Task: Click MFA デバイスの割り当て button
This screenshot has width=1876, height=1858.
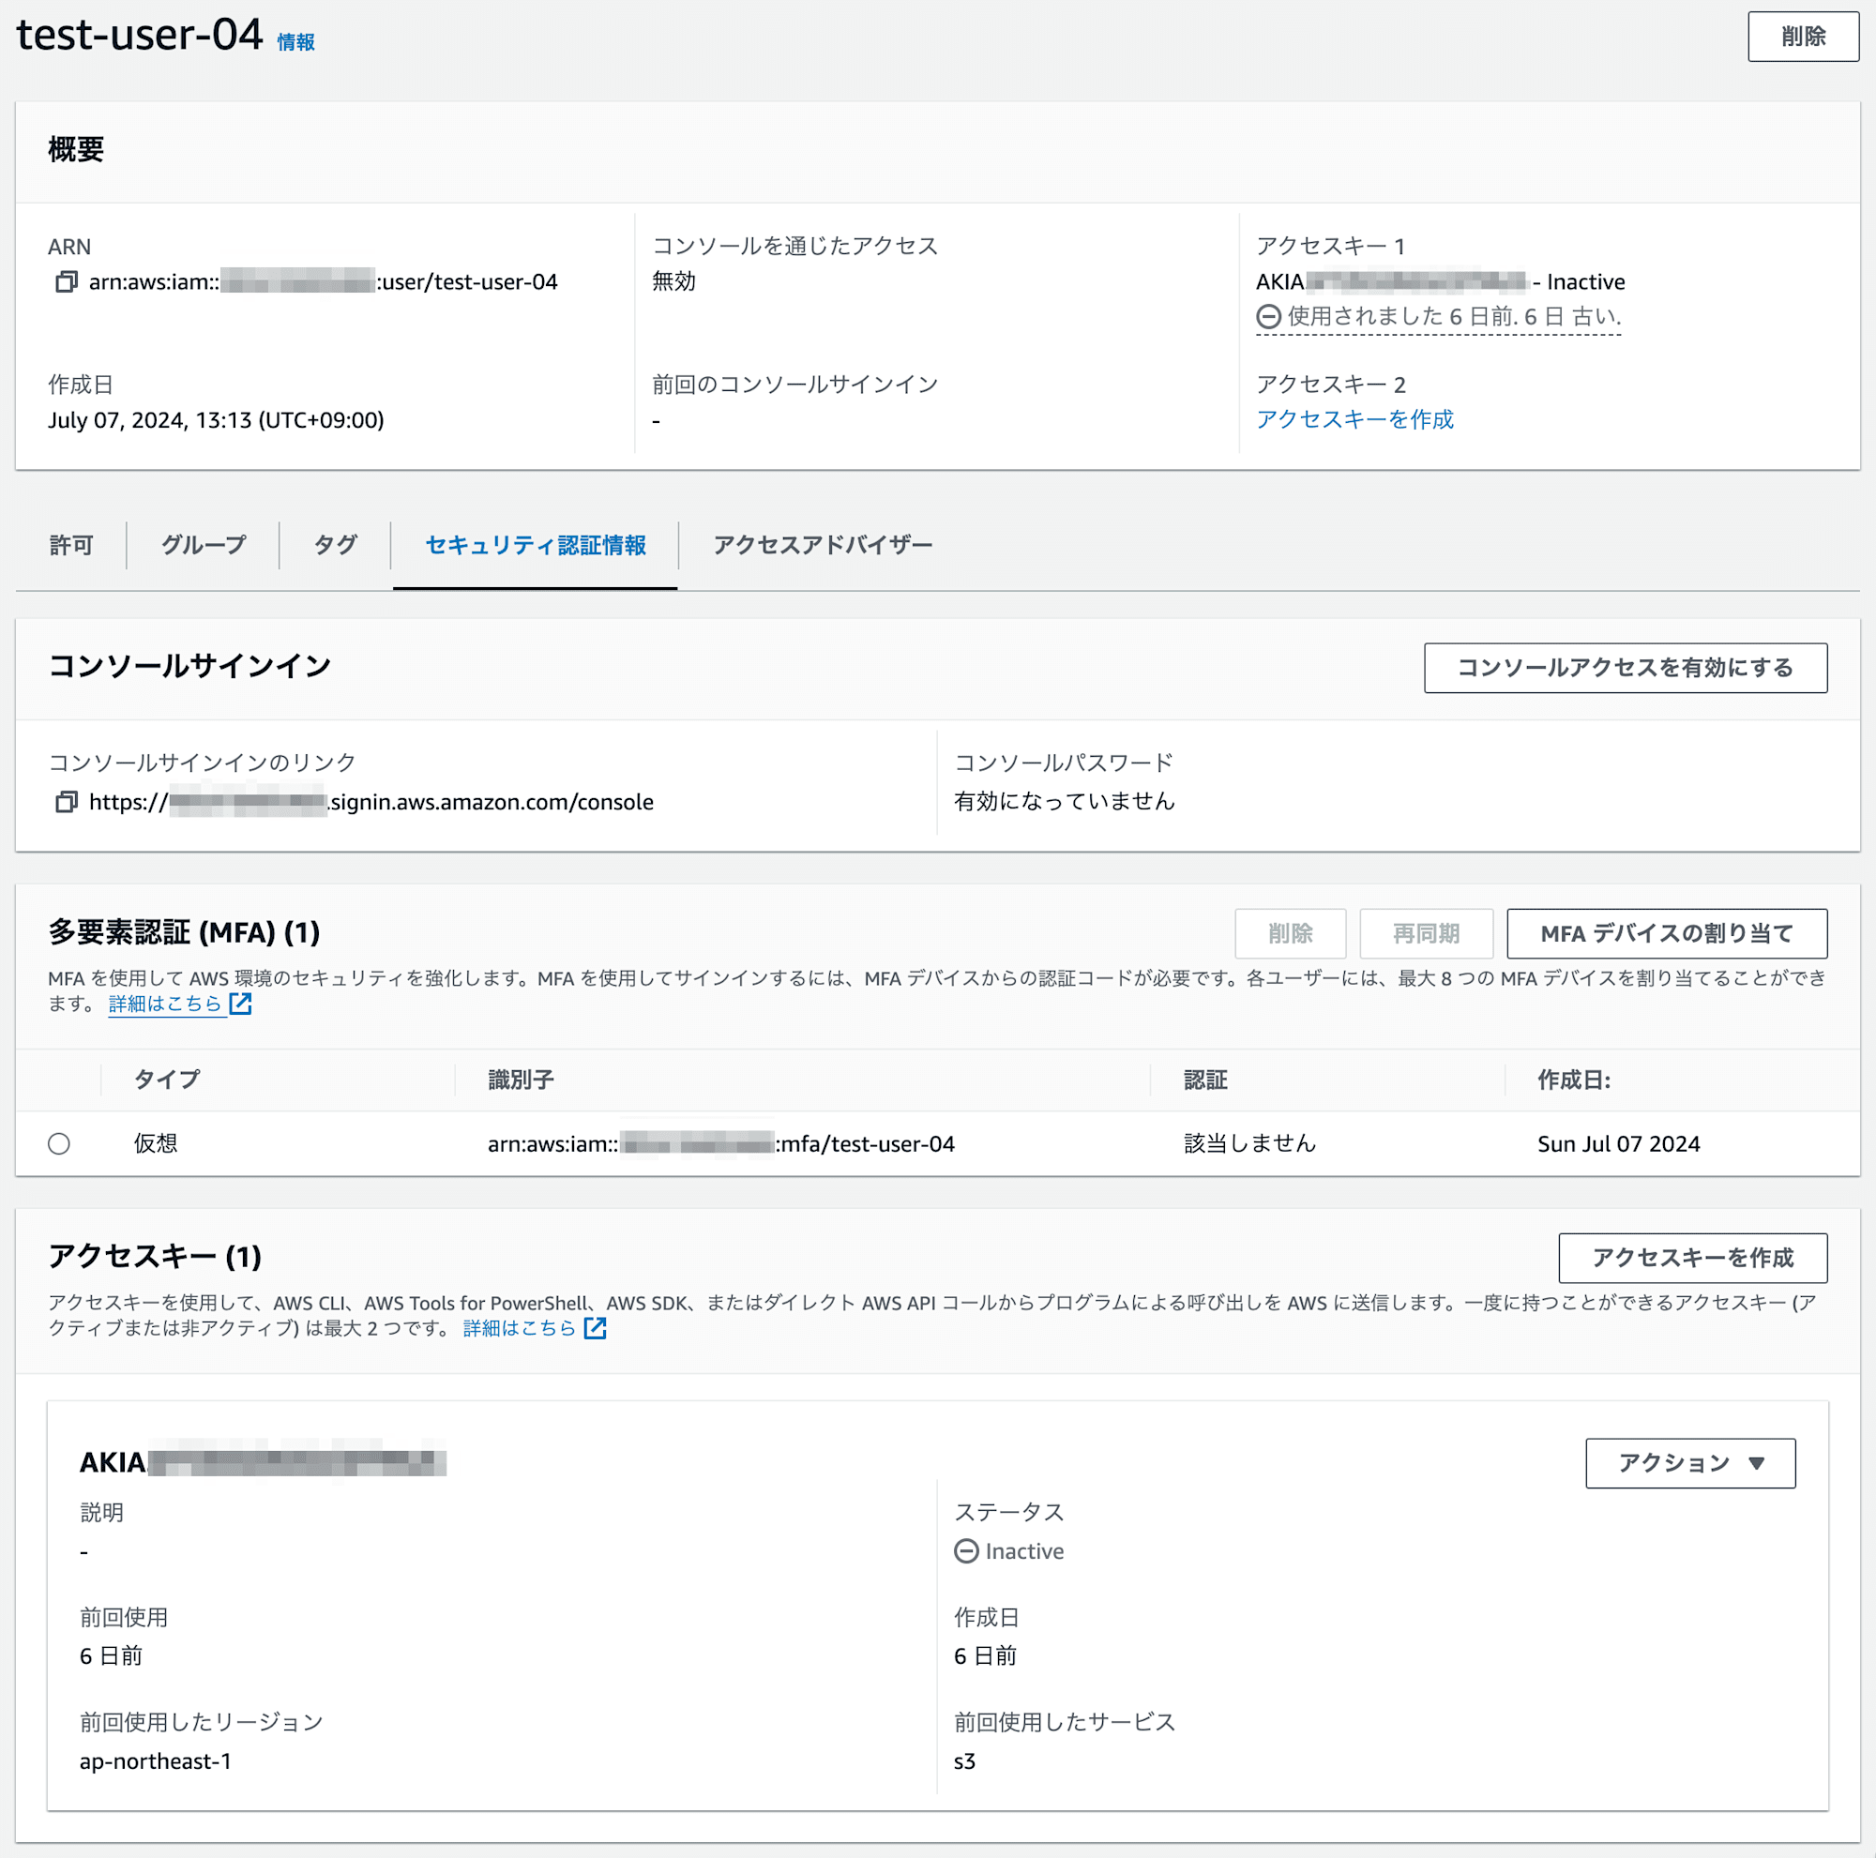Action: click(1666, 934)
